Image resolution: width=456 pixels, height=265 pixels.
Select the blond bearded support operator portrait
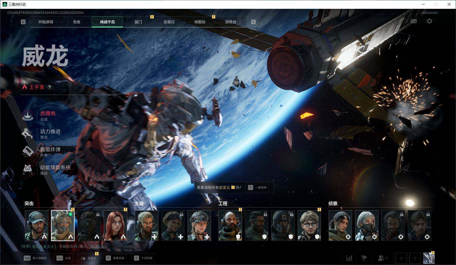(147, 225)
